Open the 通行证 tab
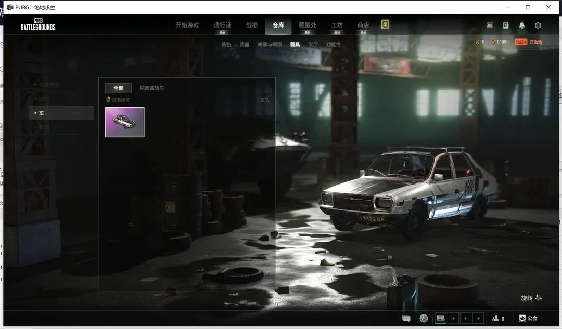This screenshot has height=329, width=562. [223, 25]
